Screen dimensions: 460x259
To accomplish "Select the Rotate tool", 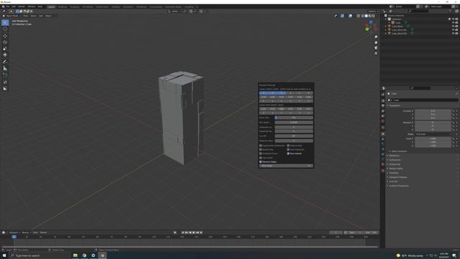I will coord(5,42).
